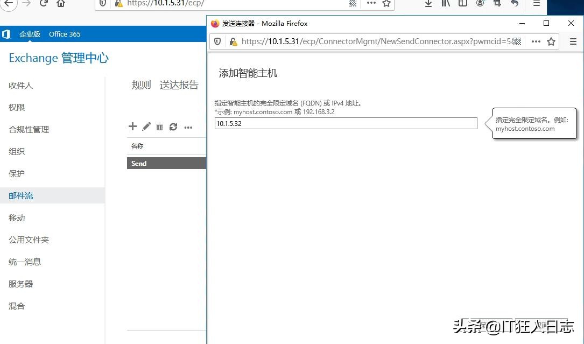Screen dimensions: 584x344
Task: Click the downloads arrow icon
Action: 429,4
